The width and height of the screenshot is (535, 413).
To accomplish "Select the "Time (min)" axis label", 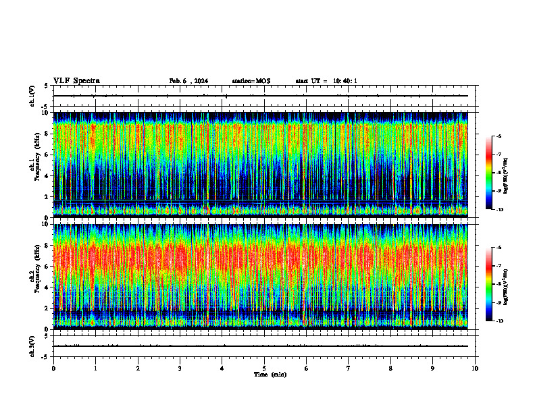I will (270, 375).
